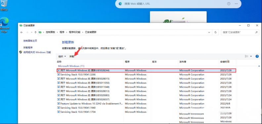
Task: Open the question-mark help icon in the Edge search bar
Action: tap(229, 4)
